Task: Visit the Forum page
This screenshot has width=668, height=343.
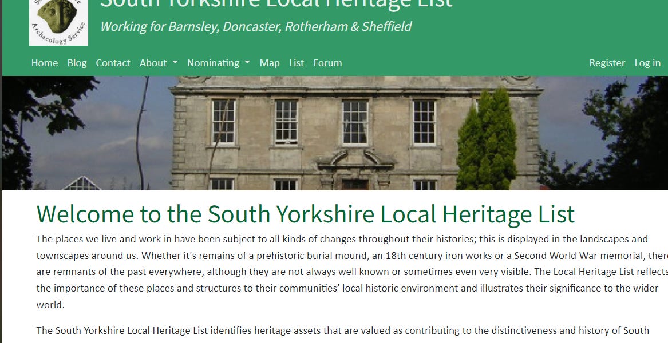Action: point(327,63)
